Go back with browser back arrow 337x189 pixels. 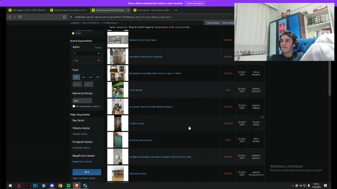[10, 17]
